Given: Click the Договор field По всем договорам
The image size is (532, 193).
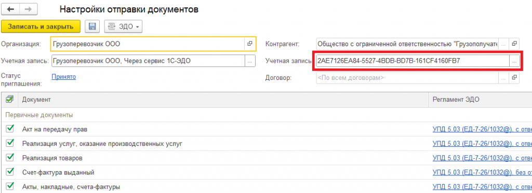Looking at the screenshot, I should click(x=407, y=77).
